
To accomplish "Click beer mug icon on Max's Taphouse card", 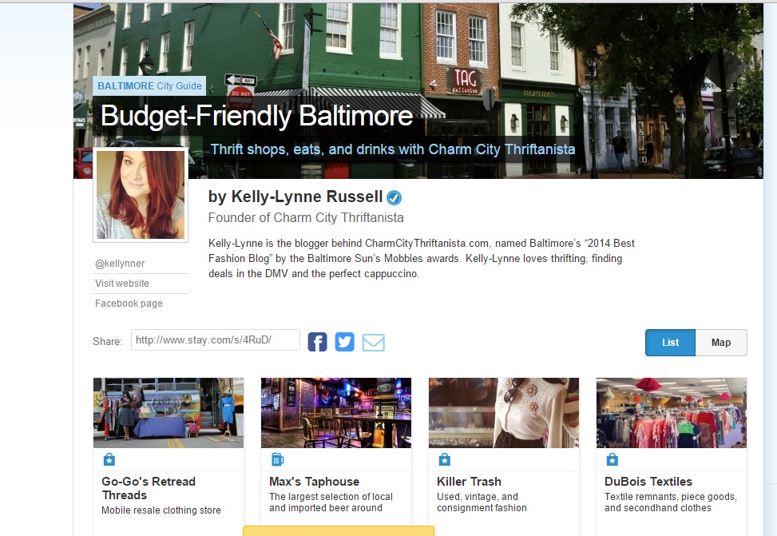I will click(x=277, y=459).
